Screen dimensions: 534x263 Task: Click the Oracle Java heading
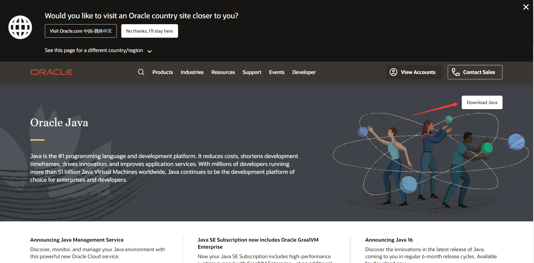point(59,123)
